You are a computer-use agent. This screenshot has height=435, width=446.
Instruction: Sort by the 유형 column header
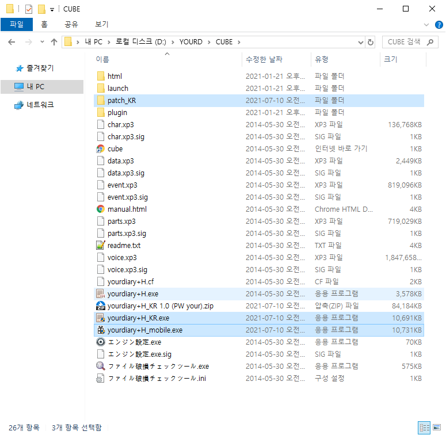[322, 59]
